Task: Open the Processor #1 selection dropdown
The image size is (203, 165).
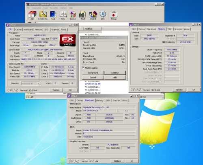Action: click(39, 83)
